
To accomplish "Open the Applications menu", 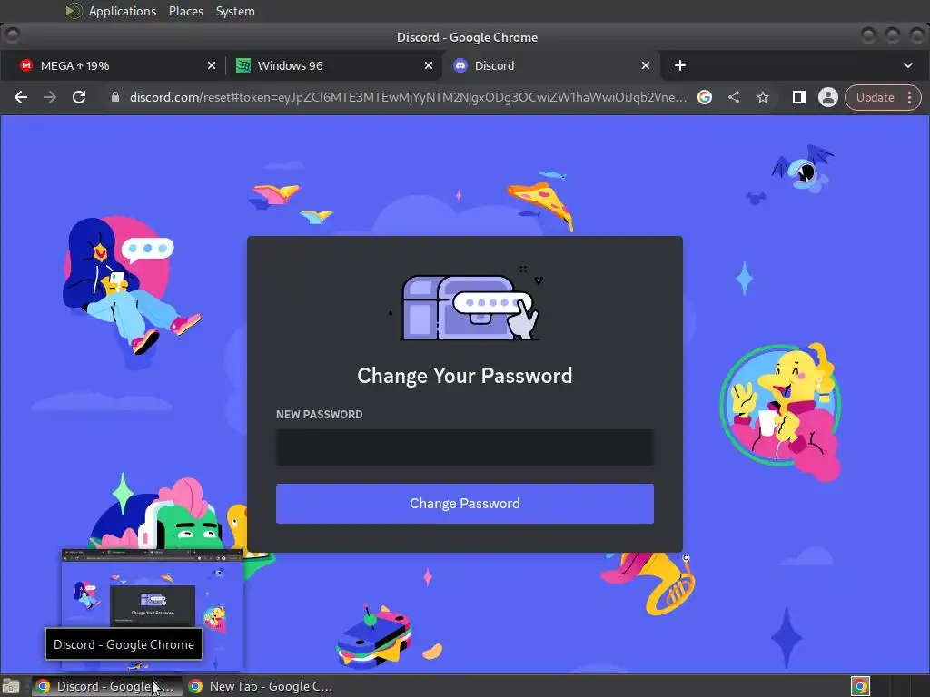I will pyautogui.click(x=123, y=11).
